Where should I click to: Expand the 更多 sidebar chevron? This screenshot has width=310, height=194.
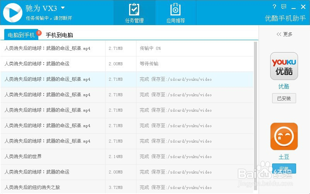(284, 34)
